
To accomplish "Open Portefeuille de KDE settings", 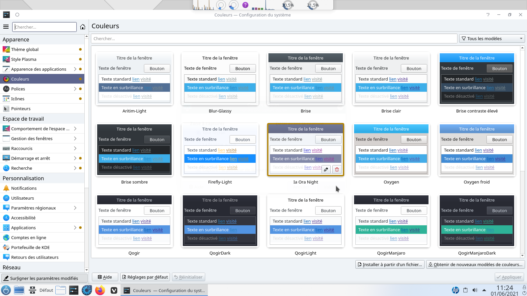I will tap(42, 247).
